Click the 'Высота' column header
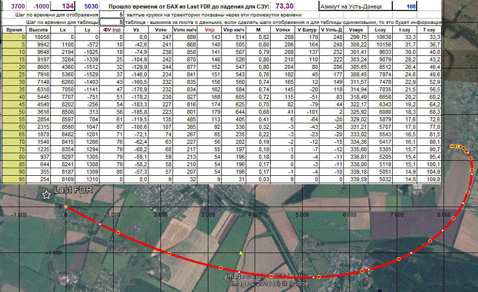 coord(38,29)
